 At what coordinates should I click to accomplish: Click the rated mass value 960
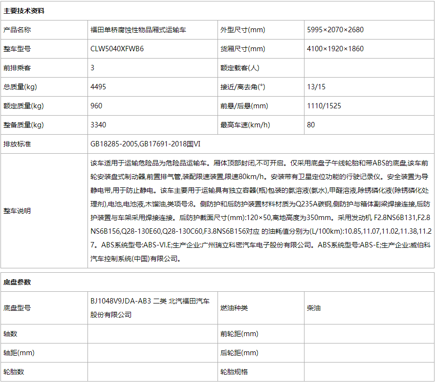(96, 106)
